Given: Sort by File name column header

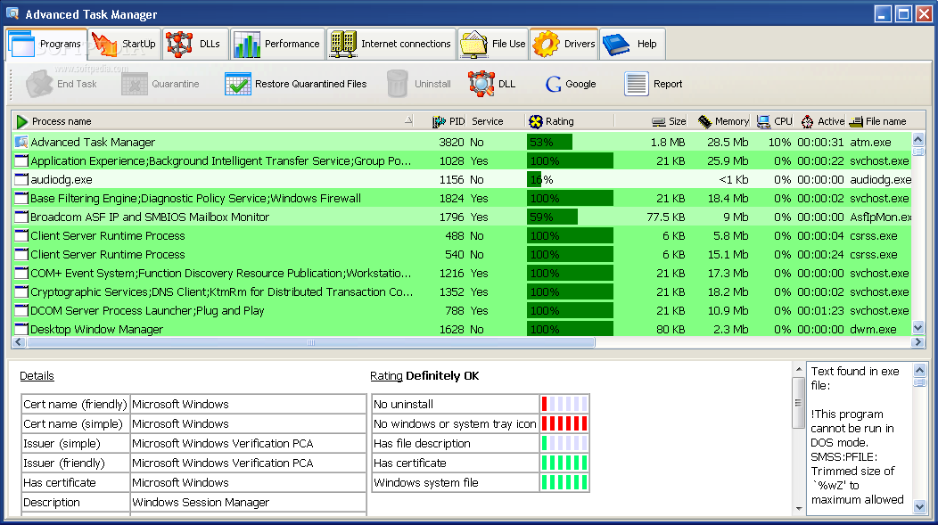Looking at the screenshot, I should [x=878, y=121].
